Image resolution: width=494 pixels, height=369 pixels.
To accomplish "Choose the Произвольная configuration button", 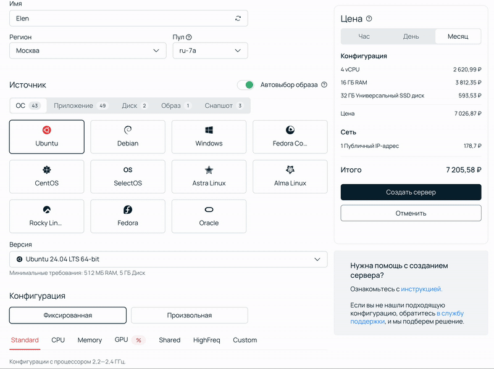I will [x=190, y=315].
